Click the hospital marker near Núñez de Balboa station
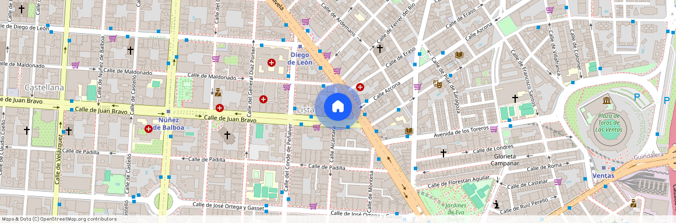The width and height of the screenshot is (676, 223). coord(148,128)
